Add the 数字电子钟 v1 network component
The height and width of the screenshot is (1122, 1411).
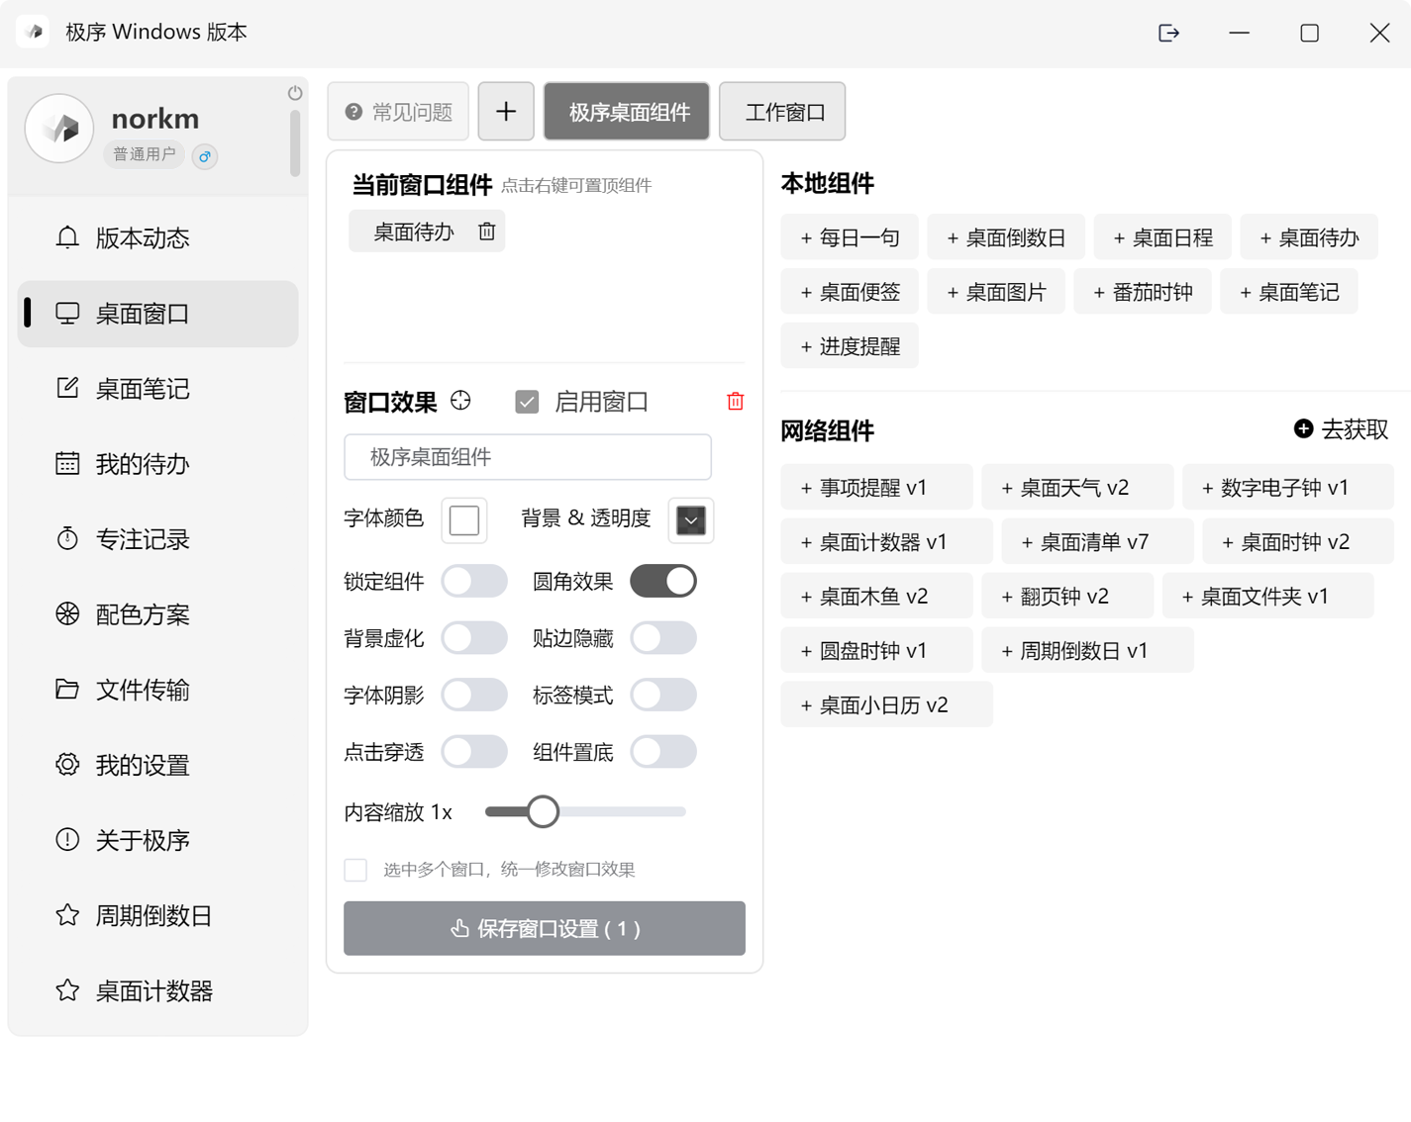(1288, 487)
